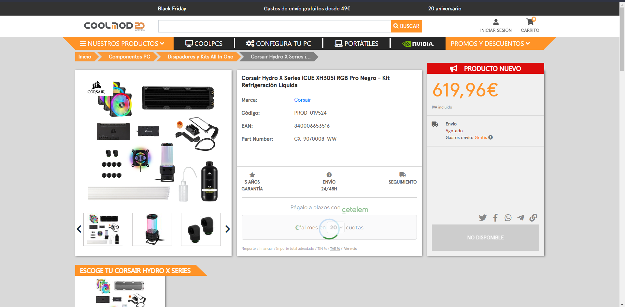625x307 pixels.
Task: Click into the search input field
Action: coord(274,26)
